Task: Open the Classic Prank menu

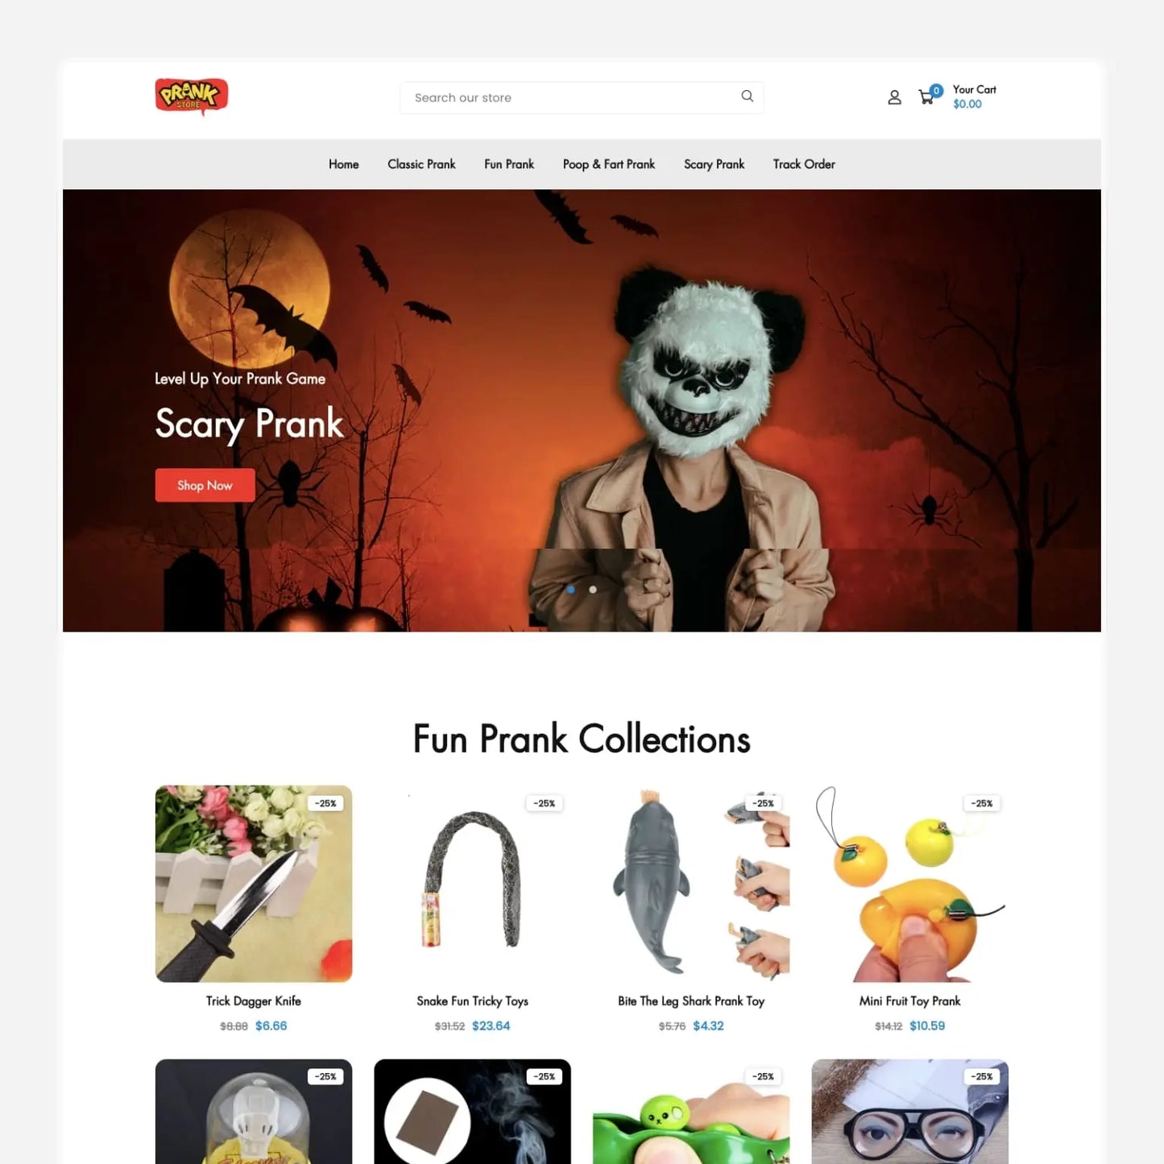Action: 421,164
